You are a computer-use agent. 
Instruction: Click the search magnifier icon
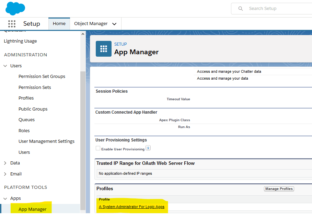point(241,9)
